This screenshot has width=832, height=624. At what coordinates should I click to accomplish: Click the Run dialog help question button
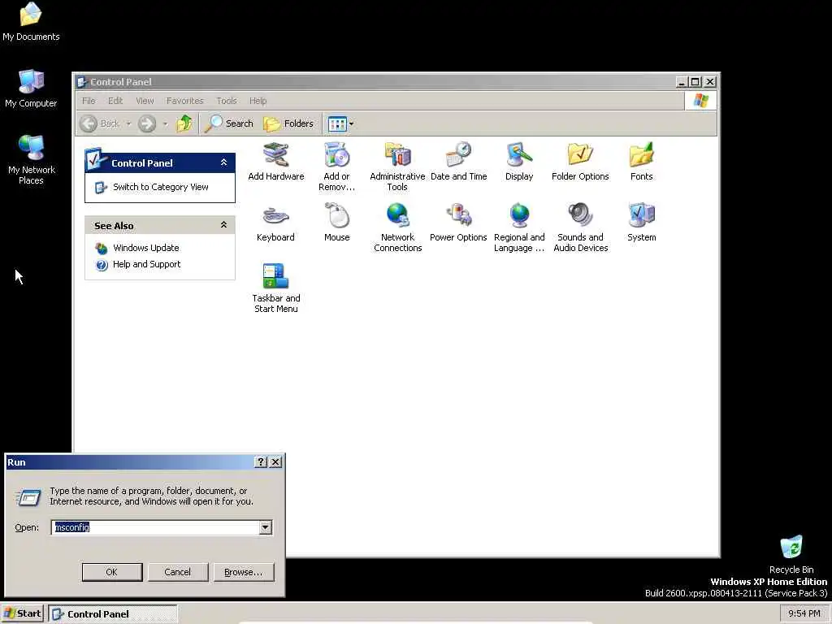pos(261,462)
